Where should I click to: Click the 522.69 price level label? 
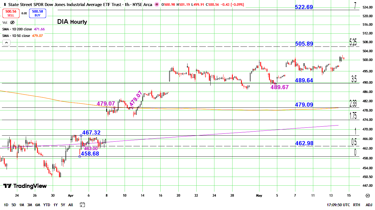pyautogui.click(x=304, y=7)
